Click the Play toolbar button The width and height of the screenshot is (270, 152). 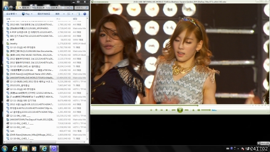click(26, 14)
